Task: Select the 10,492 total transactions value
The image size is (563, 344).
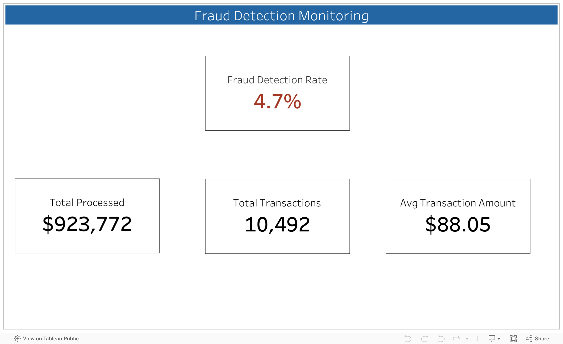Action: [x=277, y=225]
